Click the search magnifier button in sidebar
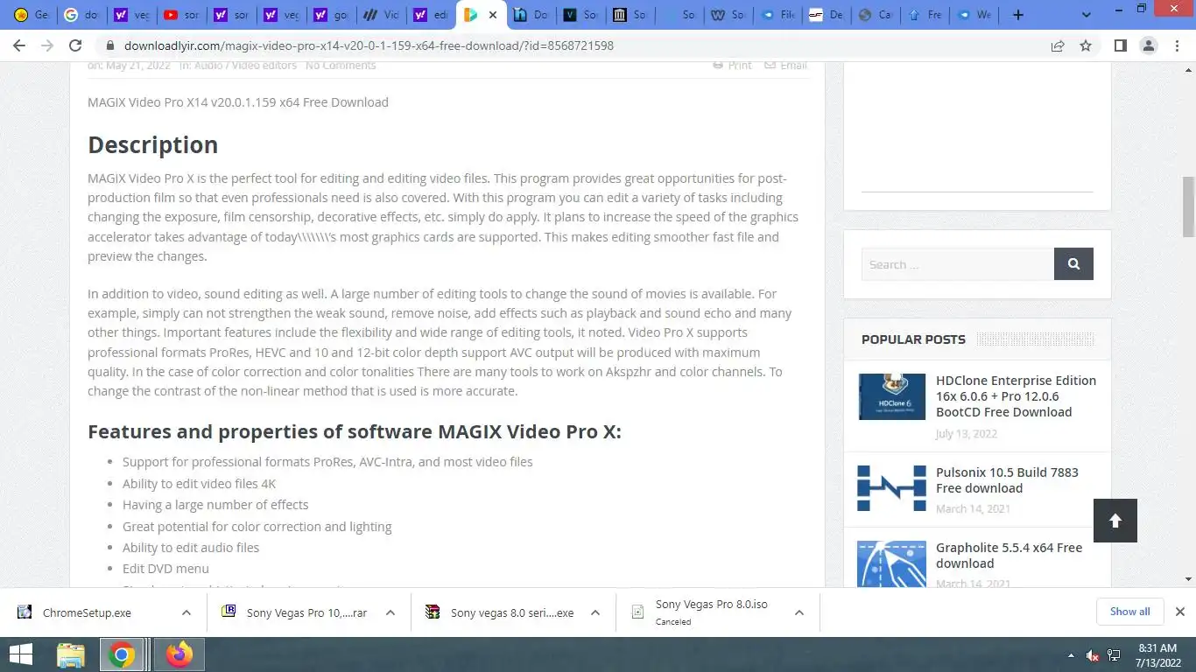 (1073, 264)
